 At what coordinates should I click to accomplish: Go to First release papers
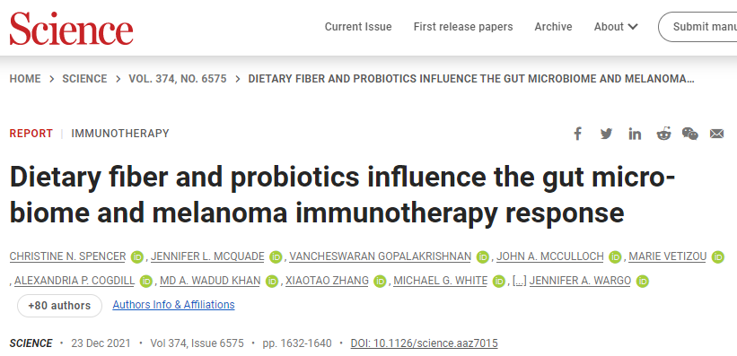click(x=463, y=27)
